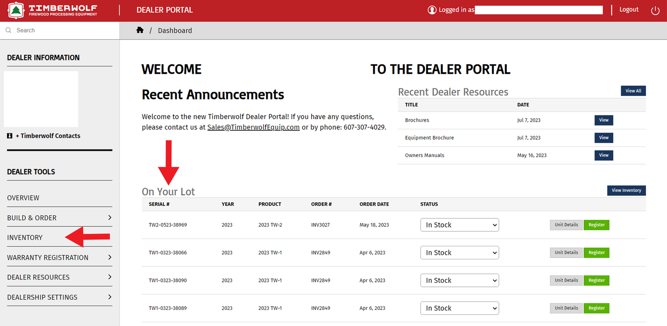Image resolution: width=667 pixels, height=326 pixels.
Task: Click Sales@TimberwolfEquip.com email link
Action: pyautogui.click(x=253, y=127)
